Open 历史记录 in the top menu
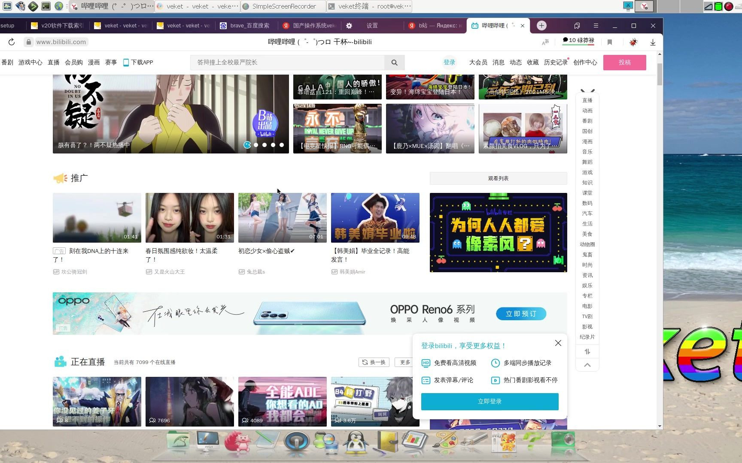 [556, 63]
